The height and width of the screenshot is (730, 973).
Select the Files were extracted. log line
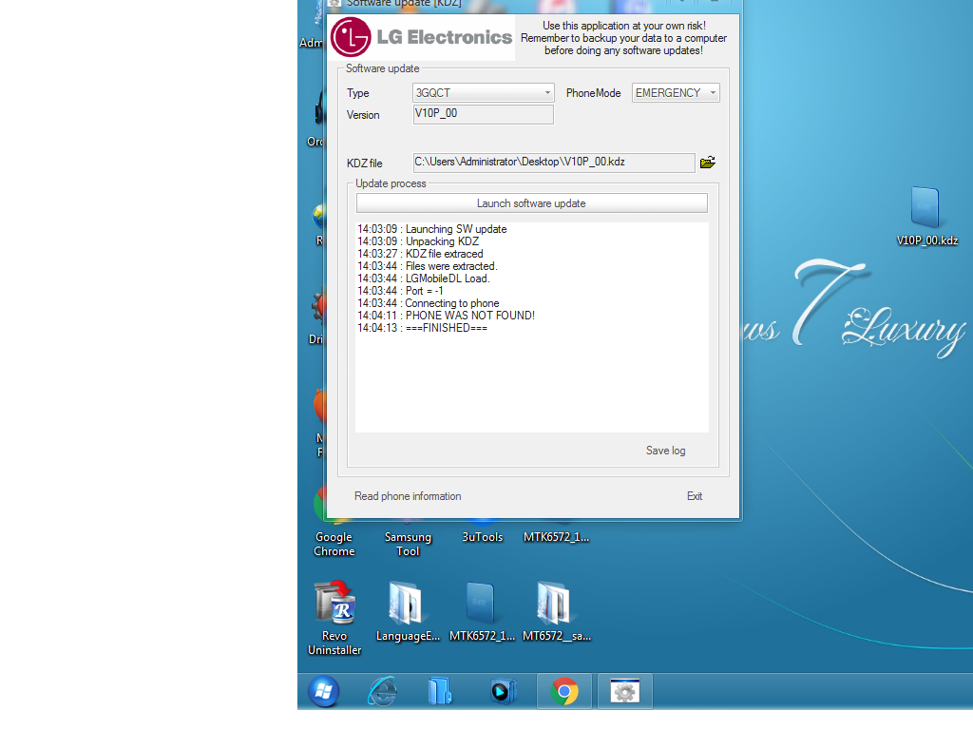point(427,266)
